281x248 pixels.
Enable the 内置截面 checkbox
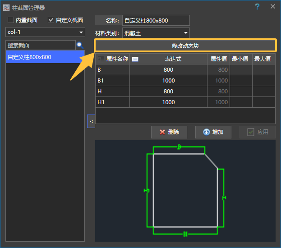pos(11,20)
